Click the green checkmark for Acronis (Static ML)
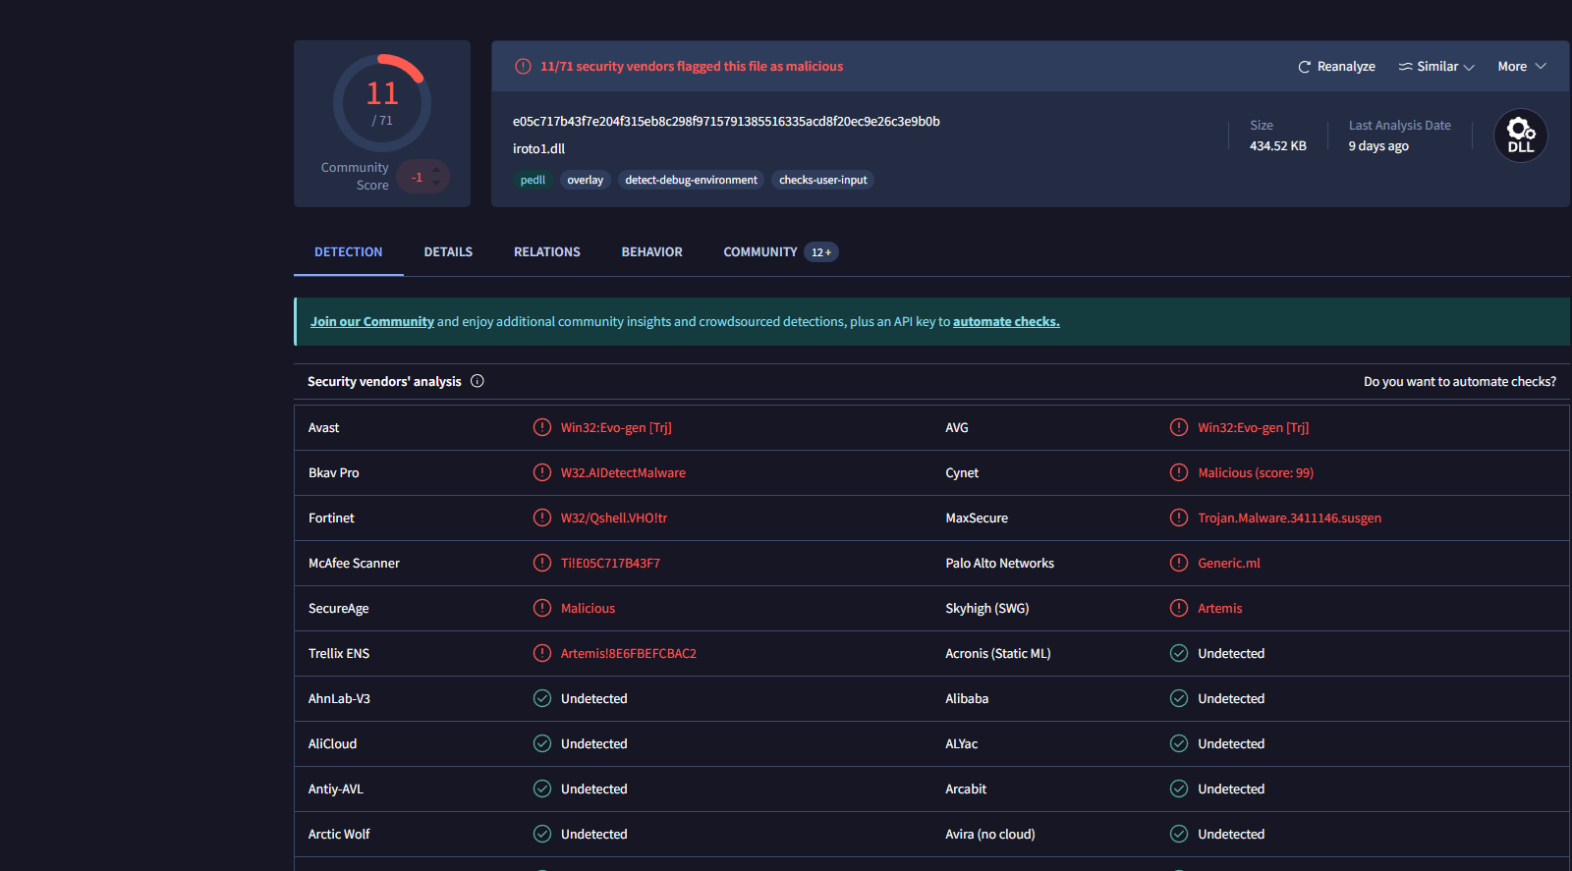Viewport: 1572px width, 871px height. point(1178,653)
